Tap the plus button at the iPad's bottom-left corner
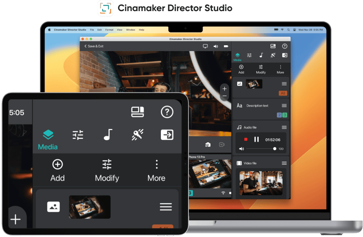Screen dimensions: 363x237 point(16,219)
